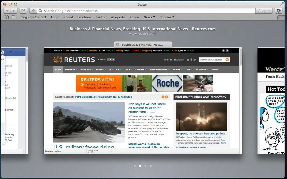This screenshot has width=287, height=179.
Task: Select the Home tab on Reuters
Action: (x=58, y=70)
